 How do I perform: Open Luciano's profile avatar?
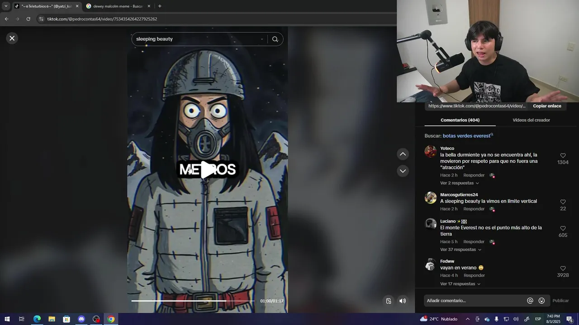point(431,224)
